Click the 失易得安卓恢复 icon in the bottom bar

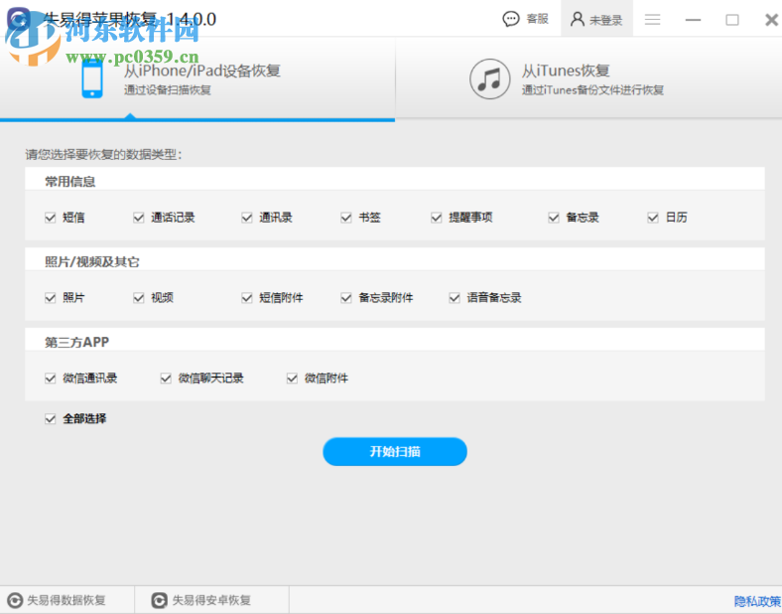[159, 600]
